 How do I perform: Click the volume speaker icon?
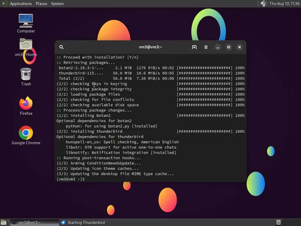(x=263, y=4)
